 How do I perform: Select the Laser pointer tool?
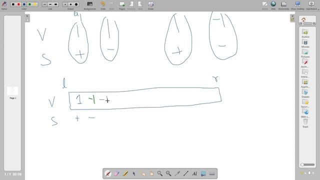point(177,173)
